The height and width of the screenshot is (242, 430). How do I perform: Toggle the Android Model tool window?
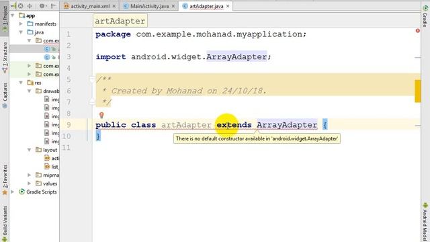click(425, 223)
